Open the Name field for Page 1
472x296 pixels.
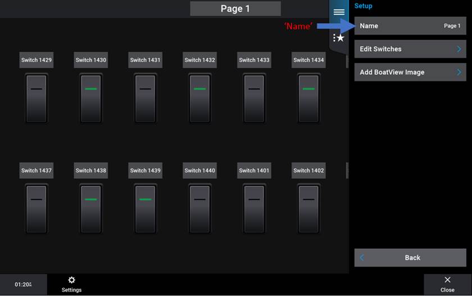410,26
